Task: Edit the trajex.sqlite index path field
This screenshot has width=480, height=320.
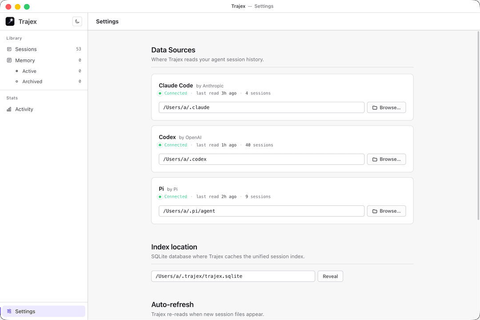Action: click(x=233, y=276)
